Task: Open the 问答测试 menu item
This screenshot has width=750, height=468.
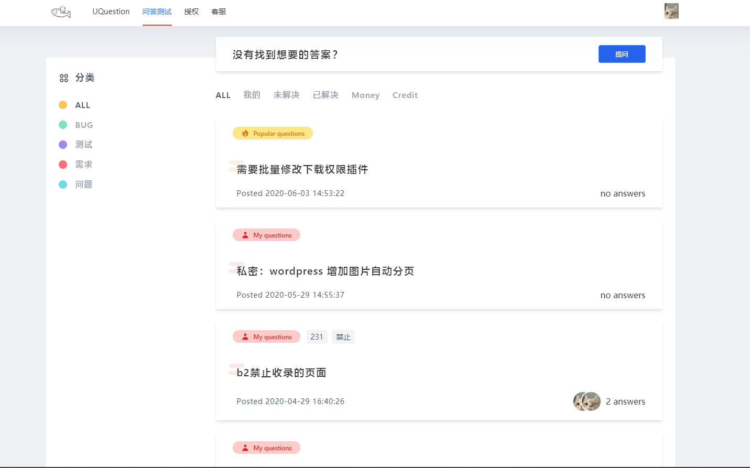Action: point(157,11)
